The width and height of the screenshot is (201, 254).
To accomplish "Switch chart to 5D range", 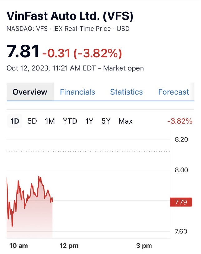I will [x=32, y=121].
